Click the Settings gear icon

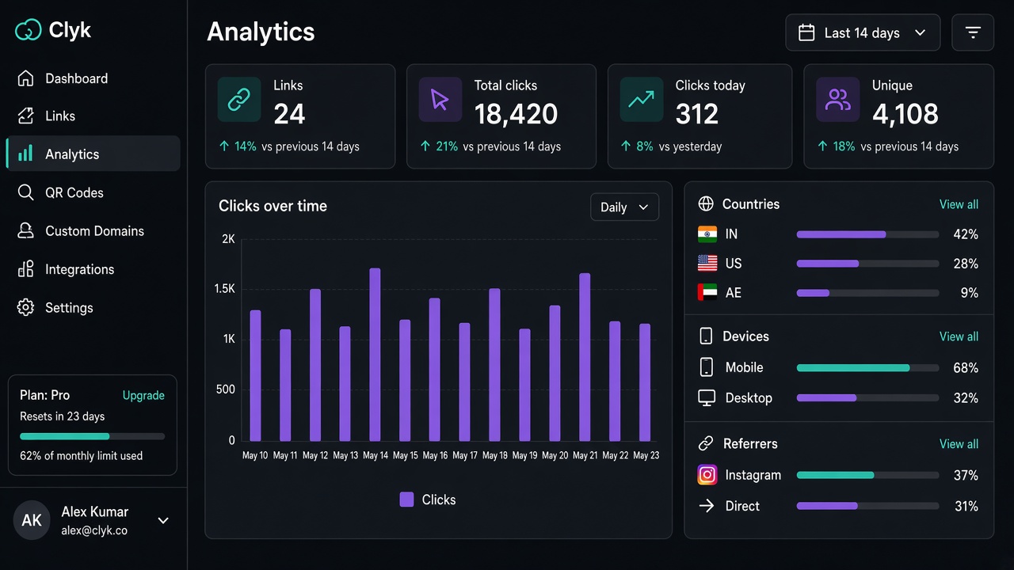coord(25,308)
